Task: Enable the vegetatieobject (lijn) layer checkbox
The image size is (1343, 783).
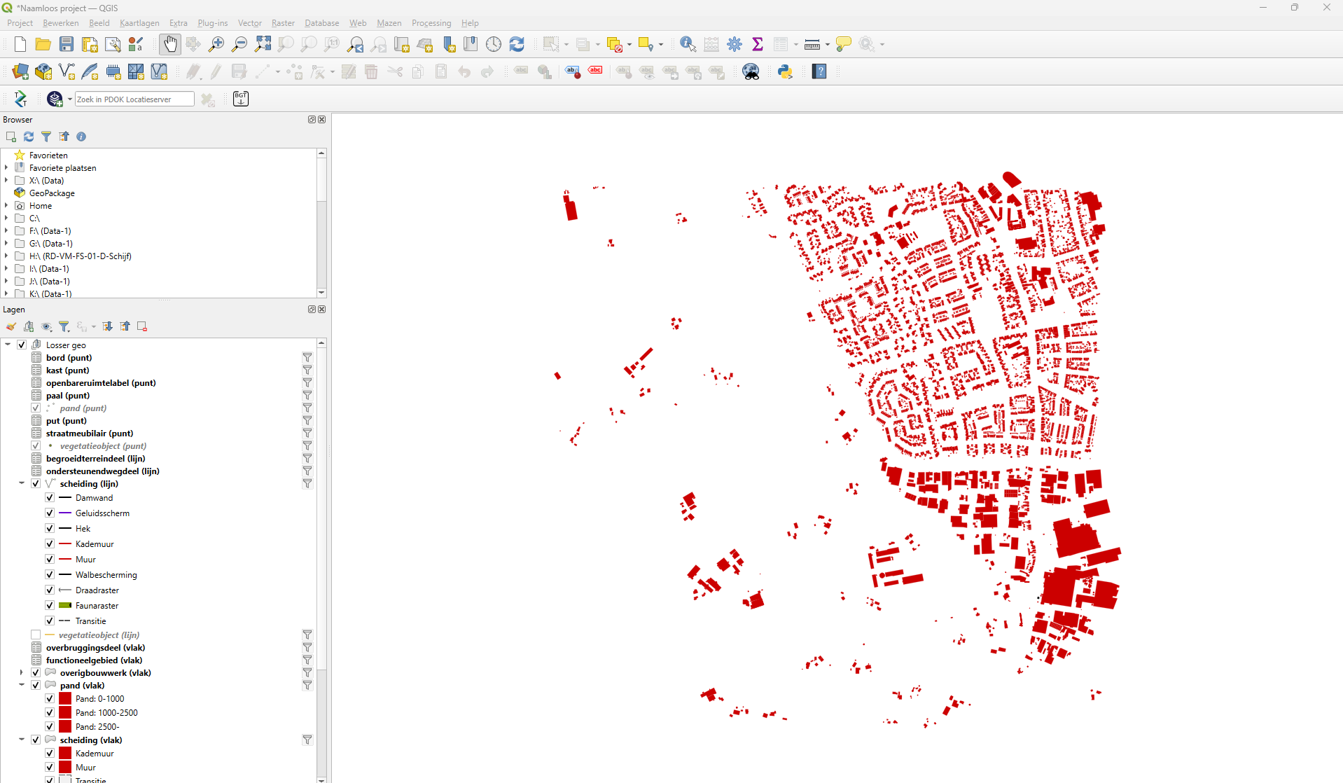Action: (36, 635)
